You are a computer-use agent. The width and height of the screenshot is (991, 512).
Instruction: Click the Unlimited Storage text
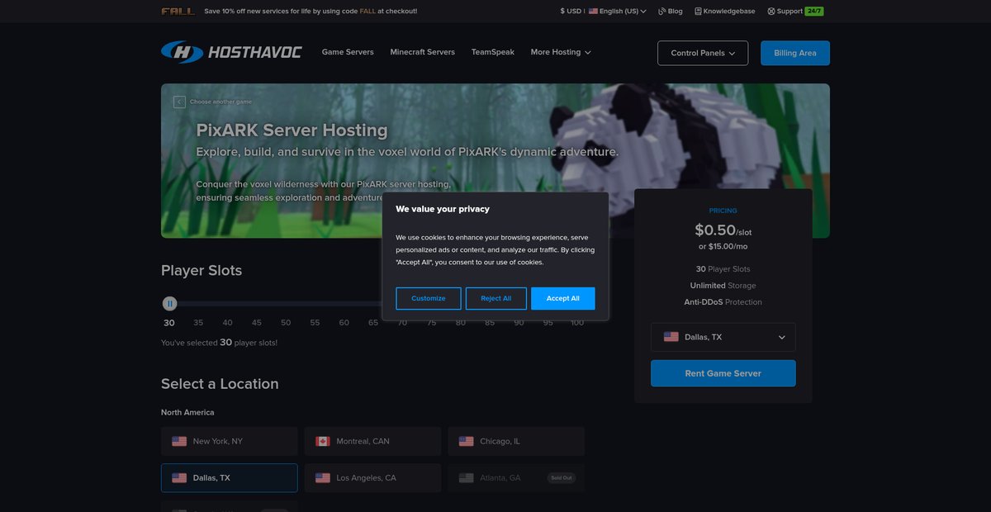(x=723, y=286)
